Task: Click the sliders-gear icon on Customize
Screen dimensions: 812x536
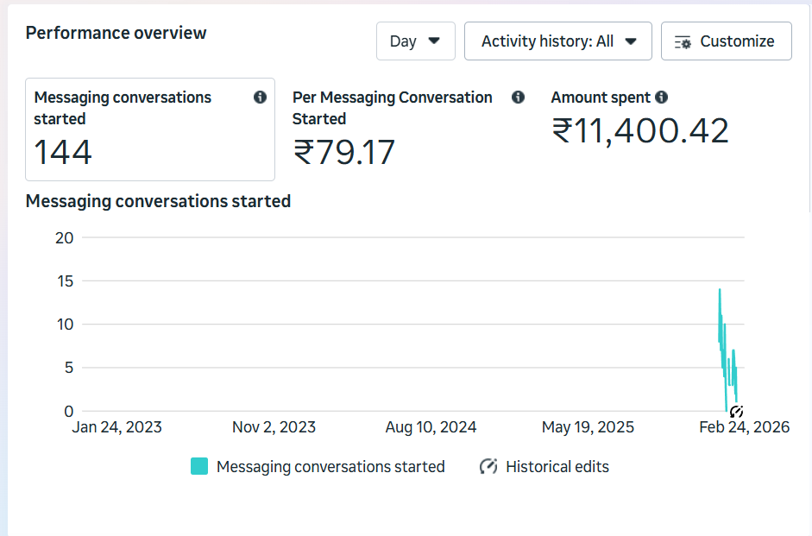Action: (x=683, y=42)
